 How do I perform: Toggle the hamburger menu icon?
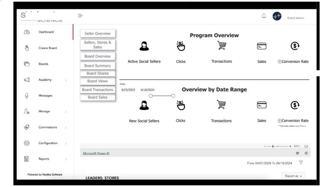(x=80, y=16)
